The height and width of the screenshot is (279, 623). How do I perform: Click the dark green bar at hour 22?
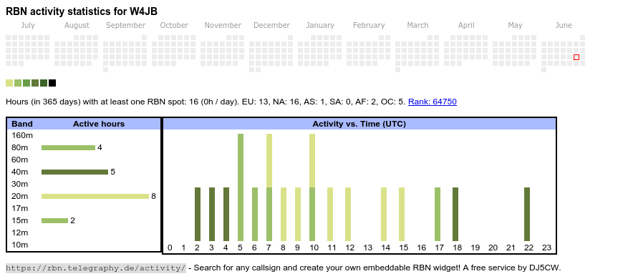click(527, 215)
